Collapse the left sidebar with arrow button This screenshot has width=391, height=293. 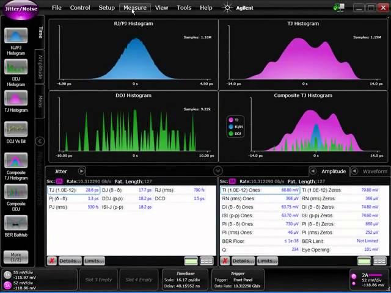point(40,141)
